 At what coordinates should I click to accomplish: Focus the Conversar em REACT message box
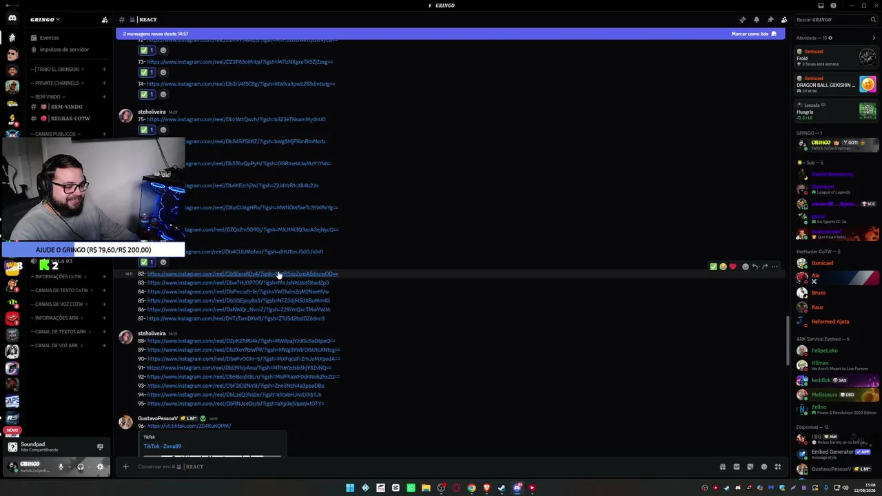point(420,466)
